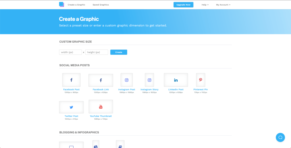
Task: Click the Upgrade Now button
Action: (183, 5)
